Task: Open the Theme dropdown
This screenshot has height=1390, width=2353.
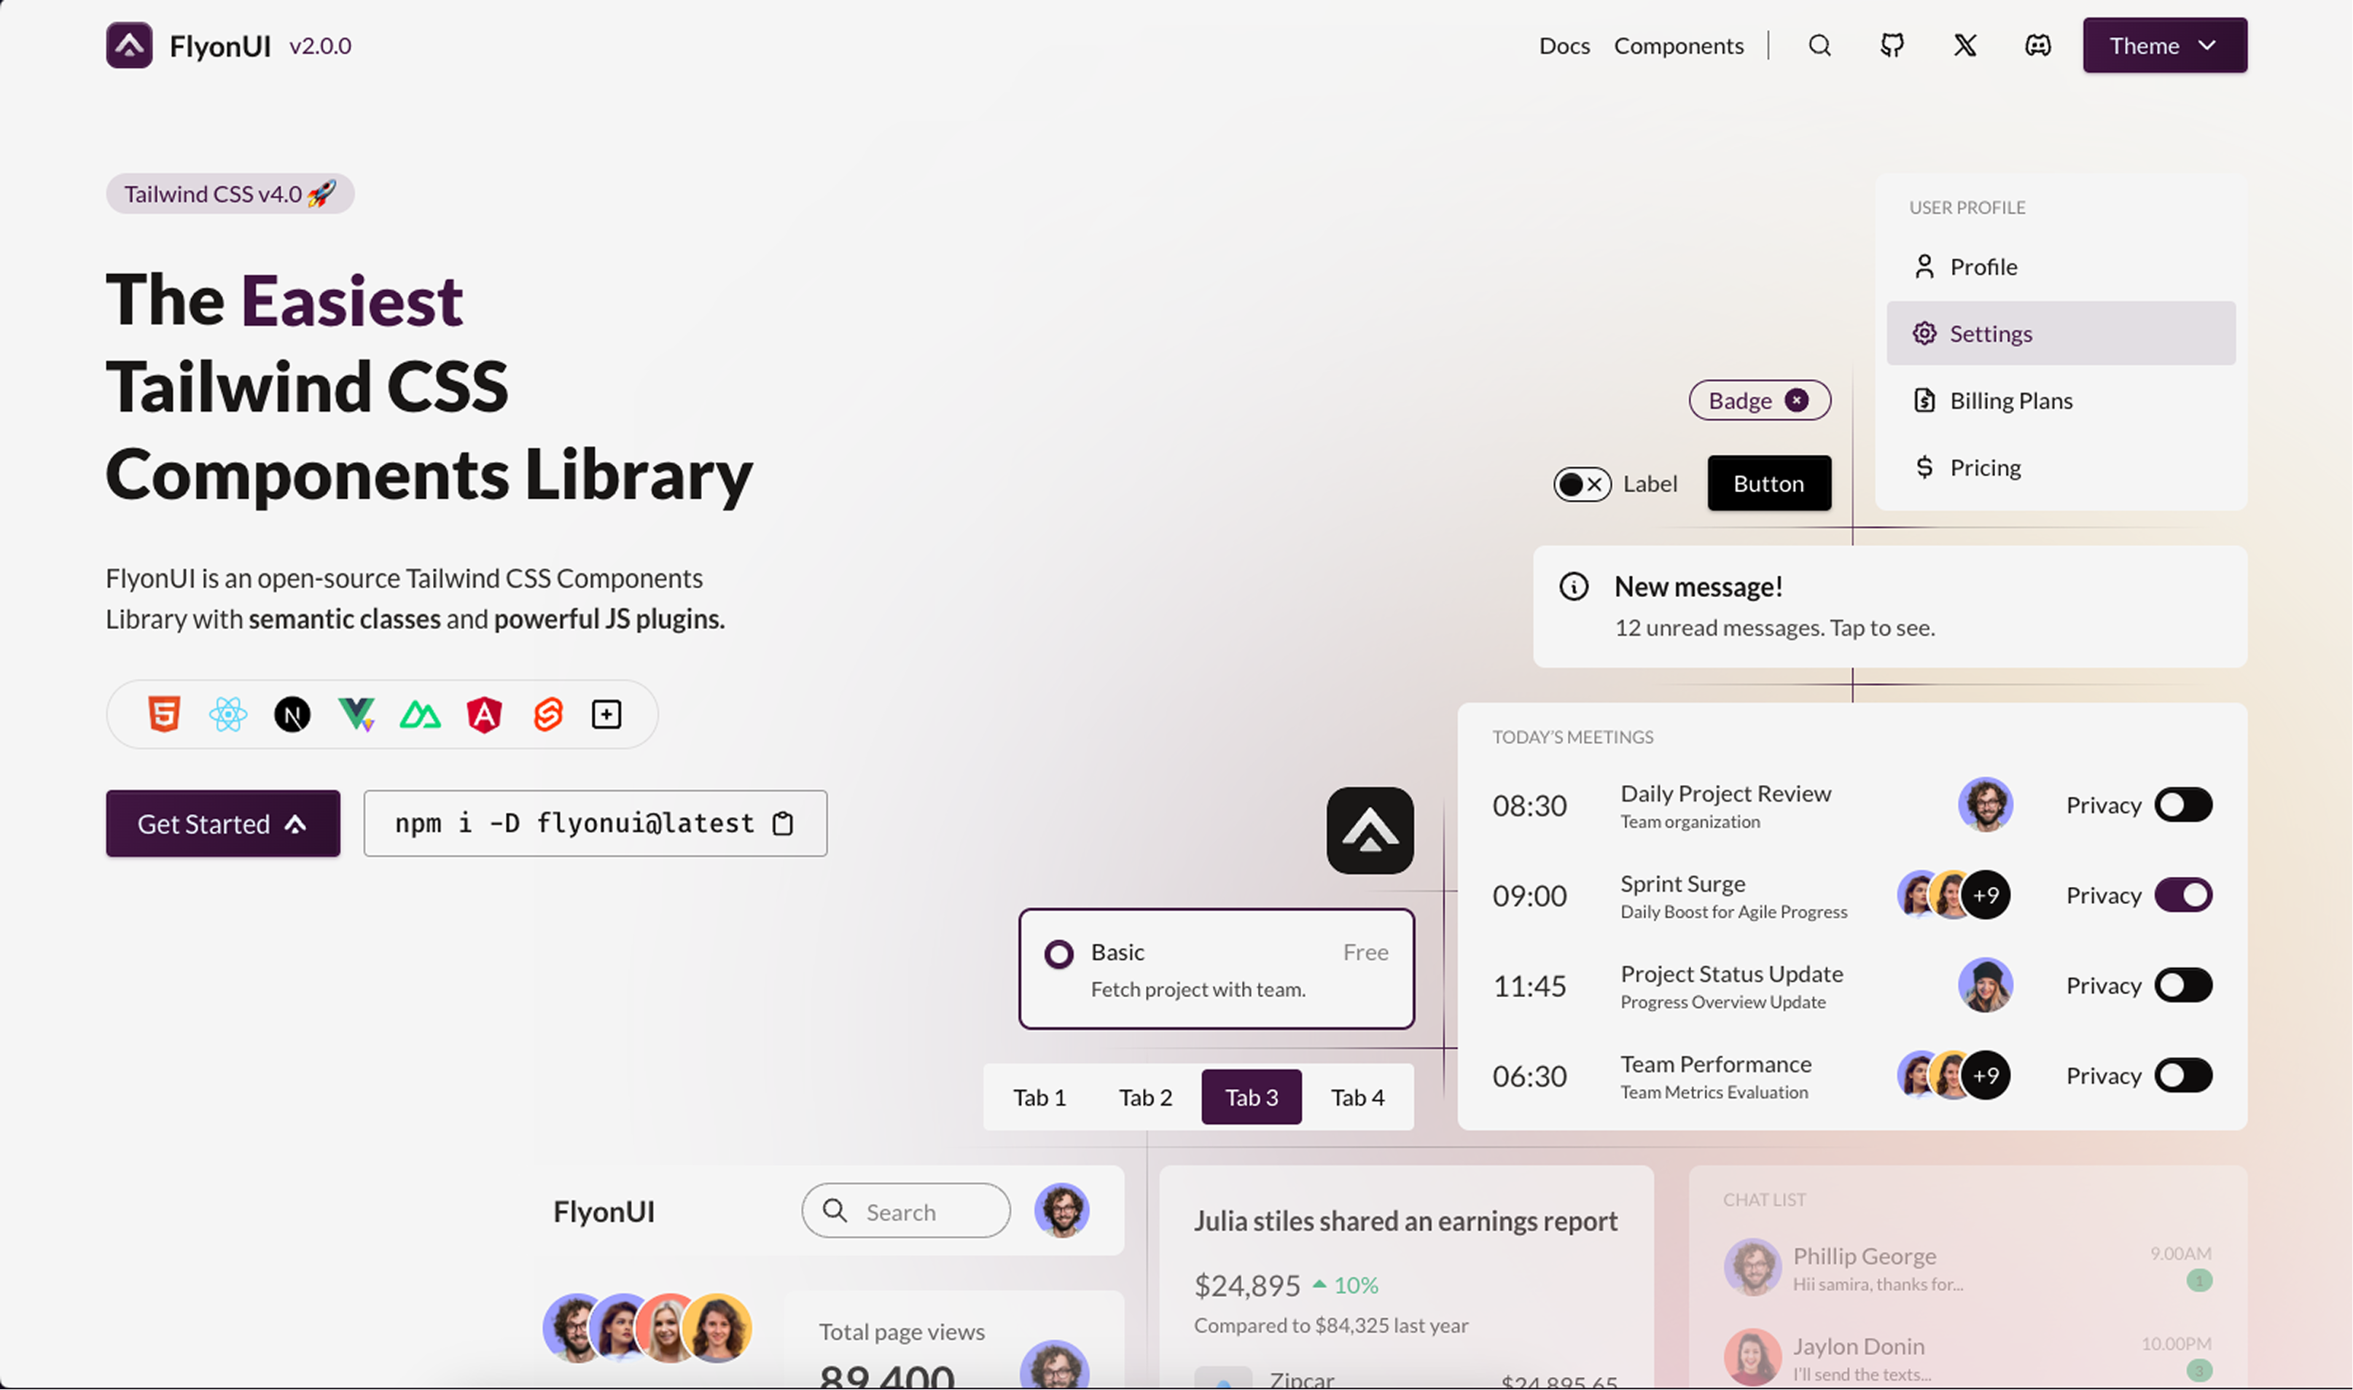Action: point(2163,45)
